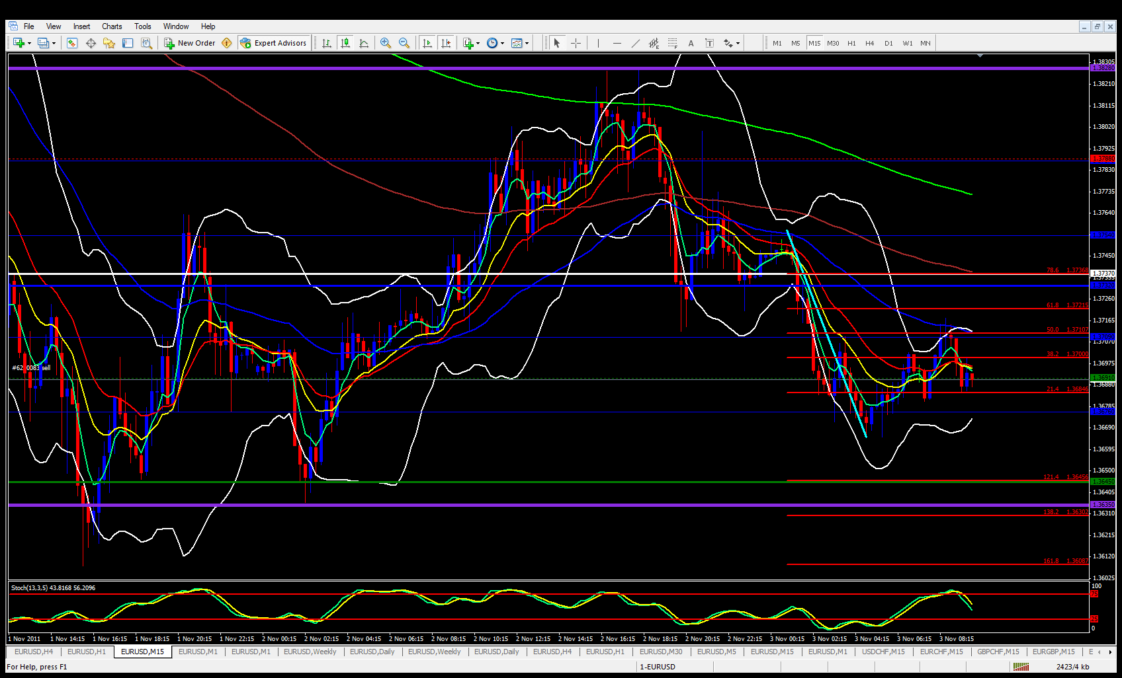Select the Text tool
1122x678 pixels.
(x=691, y=43)
